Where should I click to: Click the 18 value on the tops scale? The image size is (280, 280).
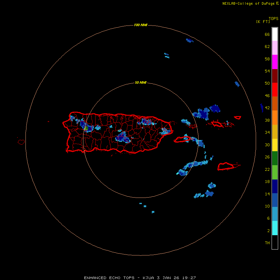coord(267,182)
